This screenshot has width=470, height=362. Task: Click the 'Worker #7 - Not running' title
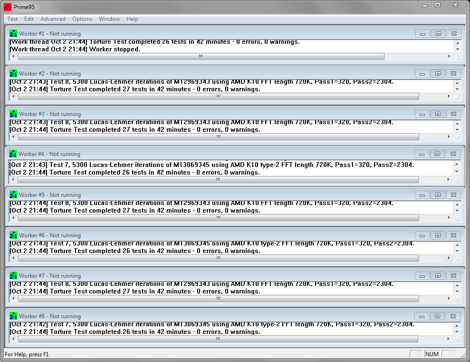(x=50, y=275)
